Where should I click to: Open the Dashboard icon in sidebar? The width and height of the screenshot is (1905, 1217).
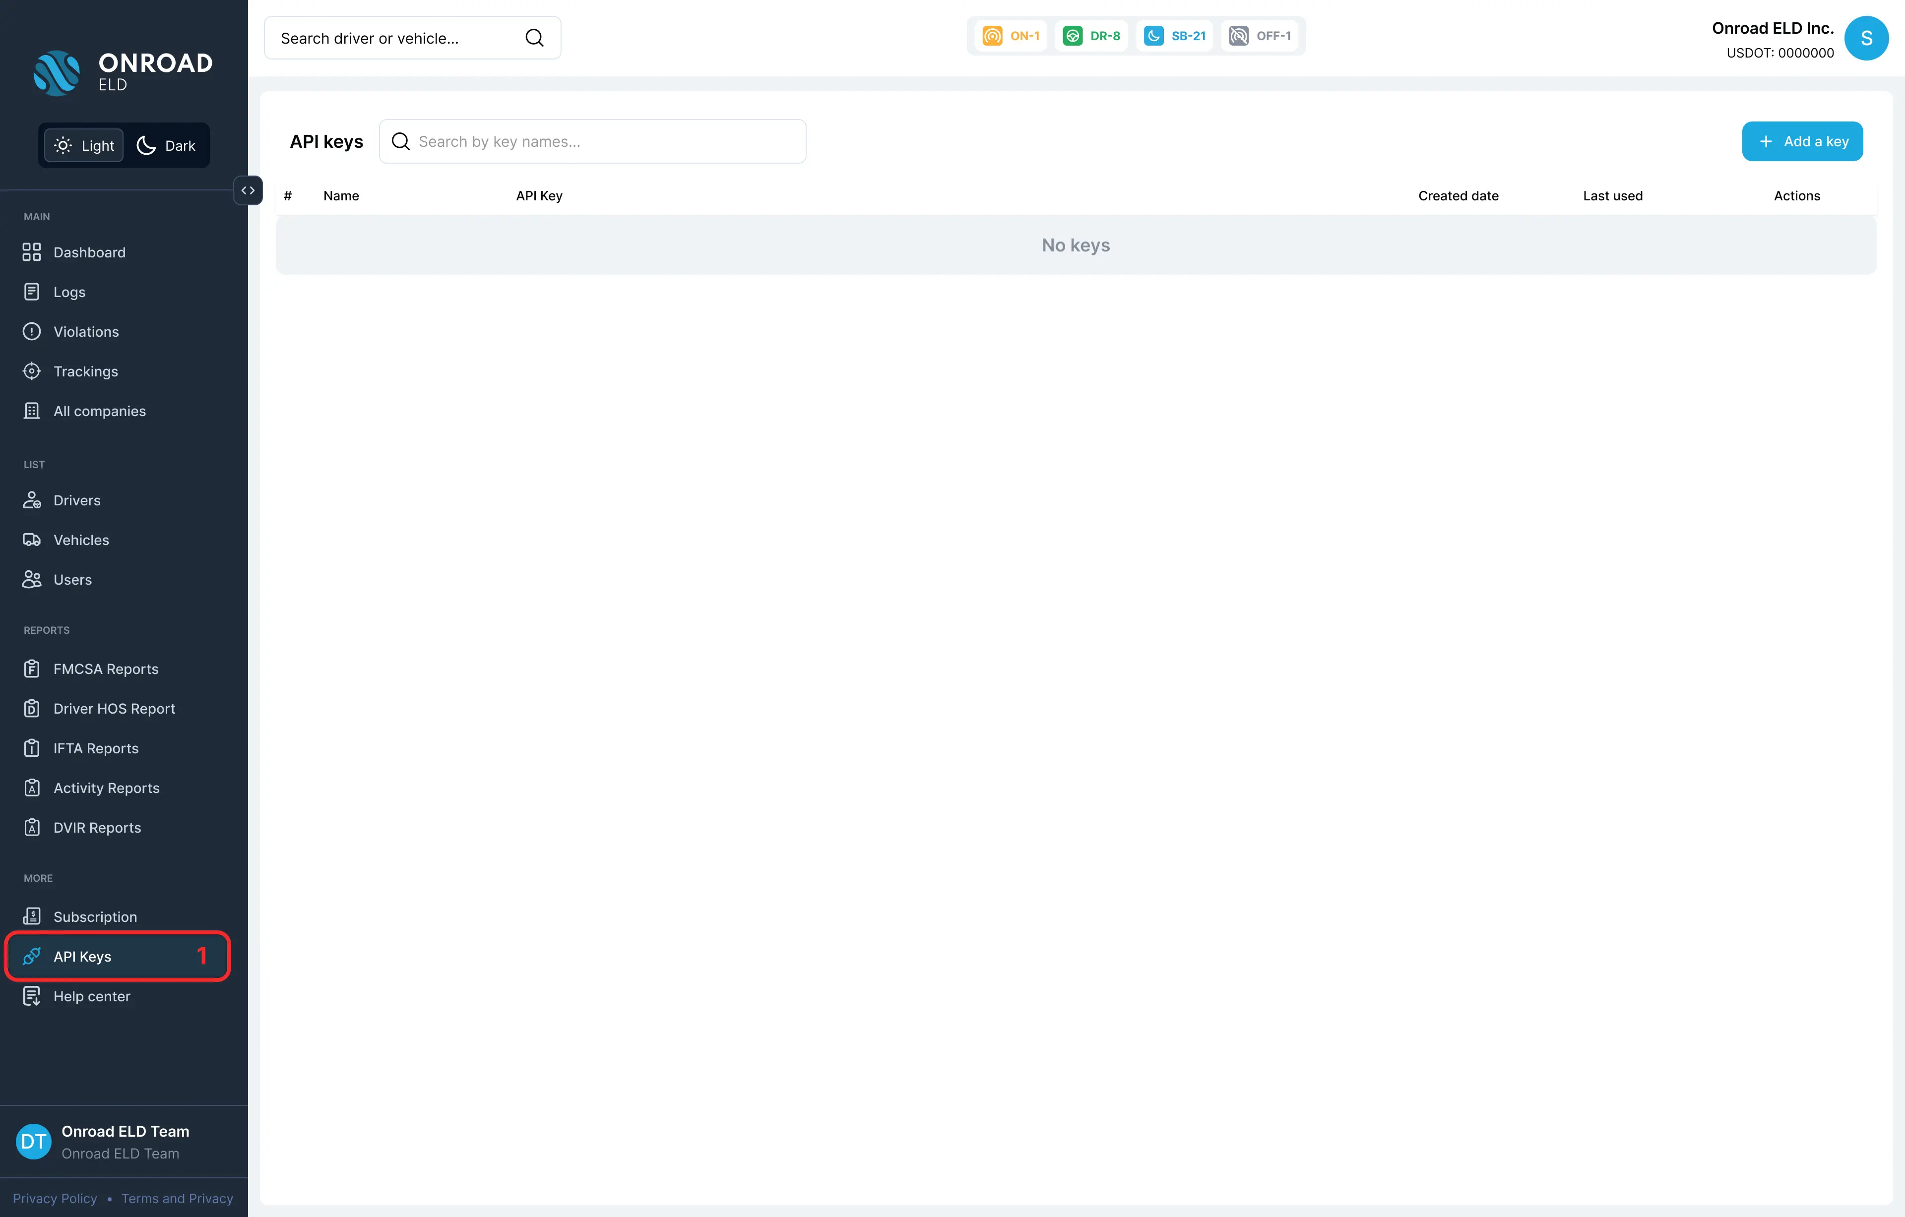pyautogui.click(x=32, y=252)
